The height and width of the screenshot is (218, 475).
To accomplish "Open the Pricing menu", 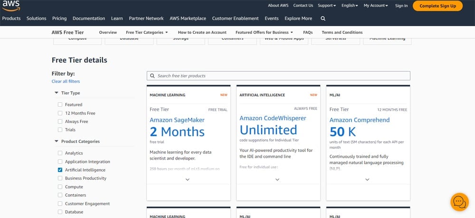I will 59,19.
